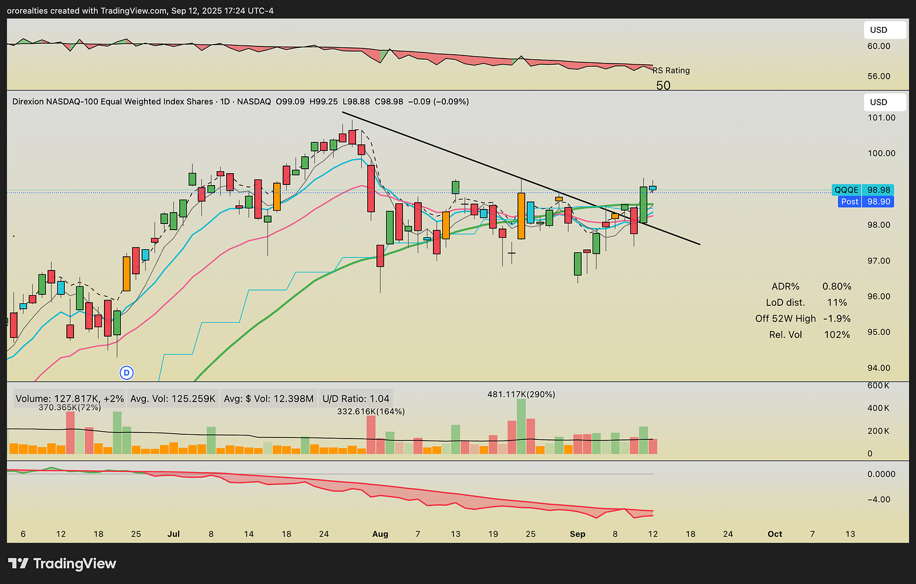Viewport: 916px width, 584px height.
Task: Click the QQQE price label 98.98
Action: 863,189
